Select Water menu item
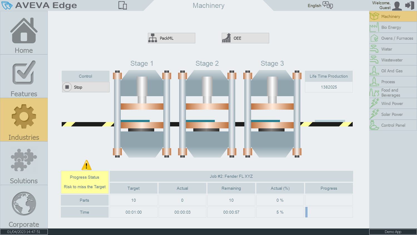The width and height of the screenshot is (417, 235). (393, 49)
